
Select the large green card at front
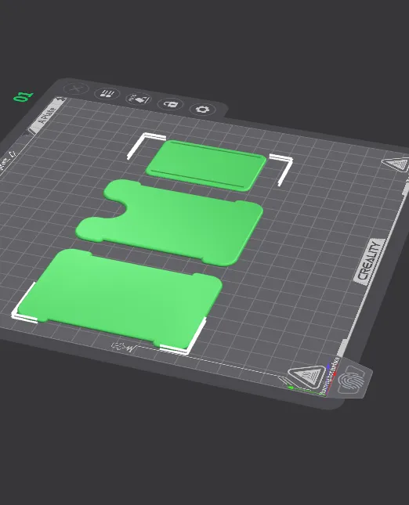click(x=120, y=298)
